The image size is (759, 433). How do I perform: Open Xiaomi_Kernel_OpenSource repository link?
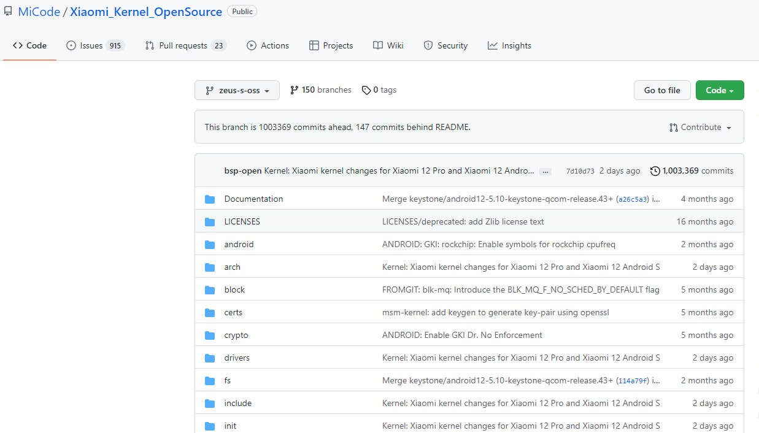(146, 12)
